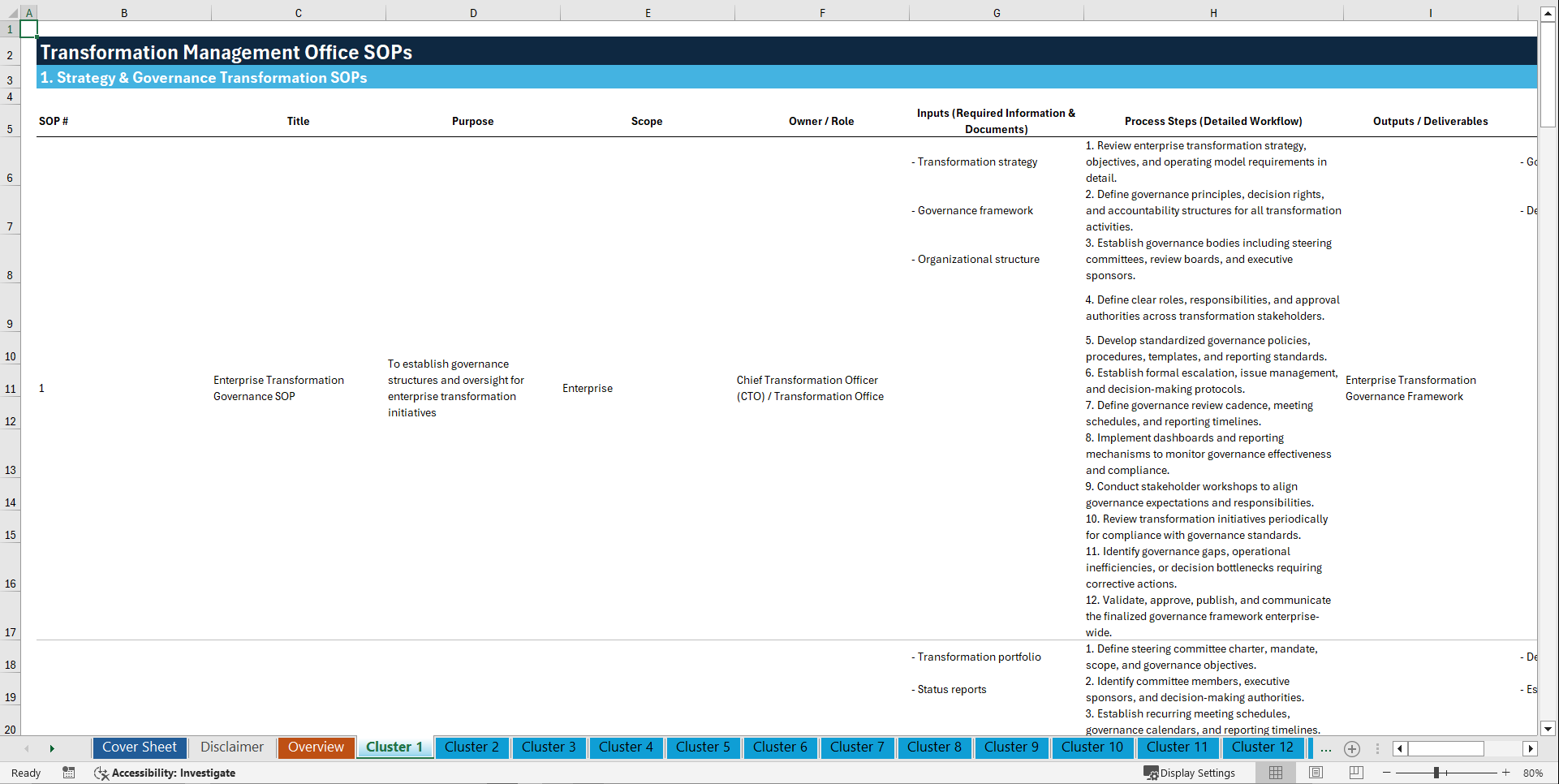
Task: Select the Organizational structure input cell
Action: 997,259
